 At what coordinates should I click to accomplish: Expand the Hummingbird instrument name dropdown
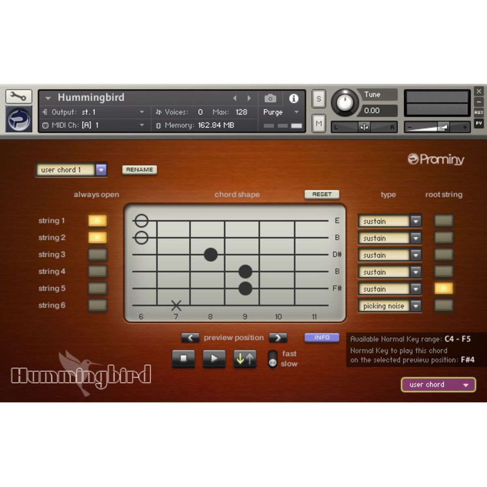click(x=48, y=98)
